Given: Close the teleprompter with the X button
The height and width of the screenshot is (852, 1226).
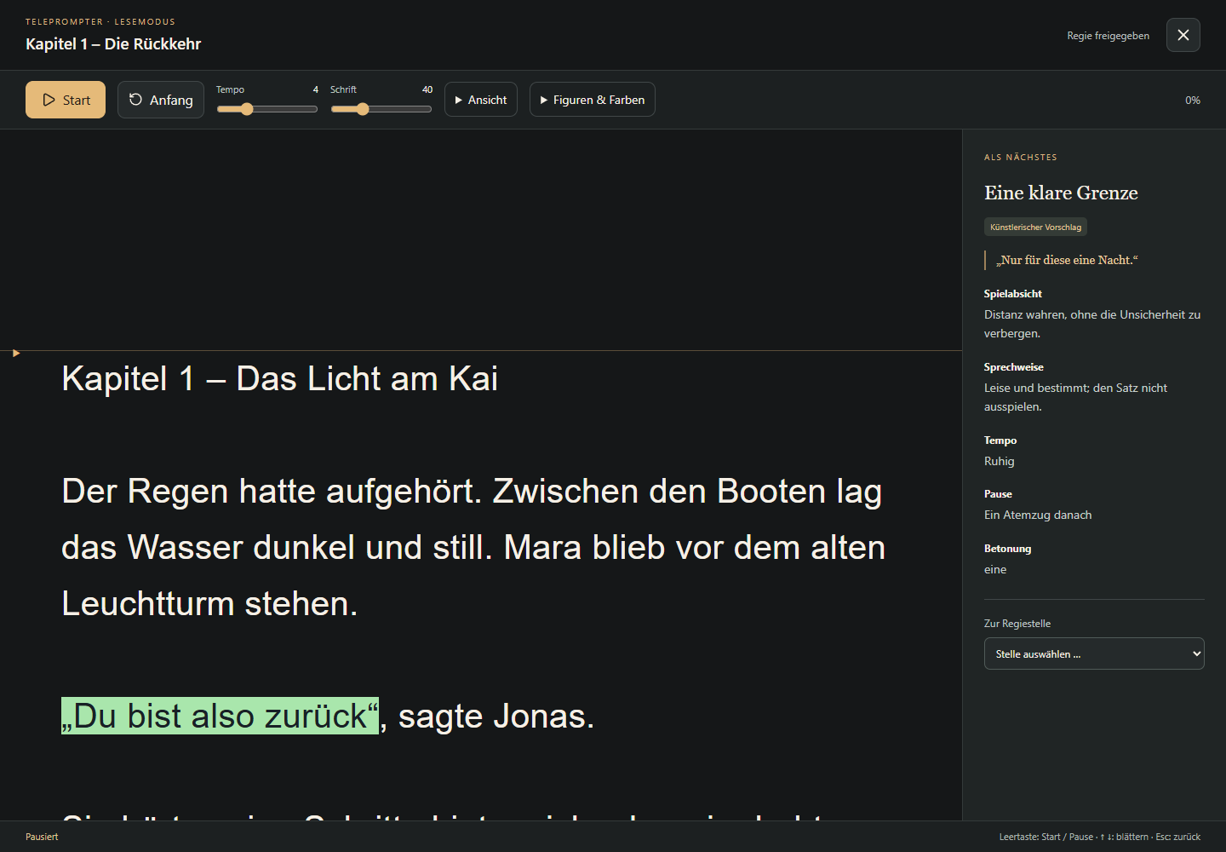Looking at the screenshot, I should coord(1183,35).
